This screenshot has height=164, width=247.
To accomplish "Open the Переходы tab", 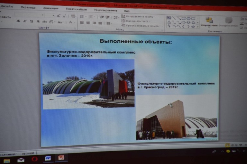I will click(x=28, y=7).
